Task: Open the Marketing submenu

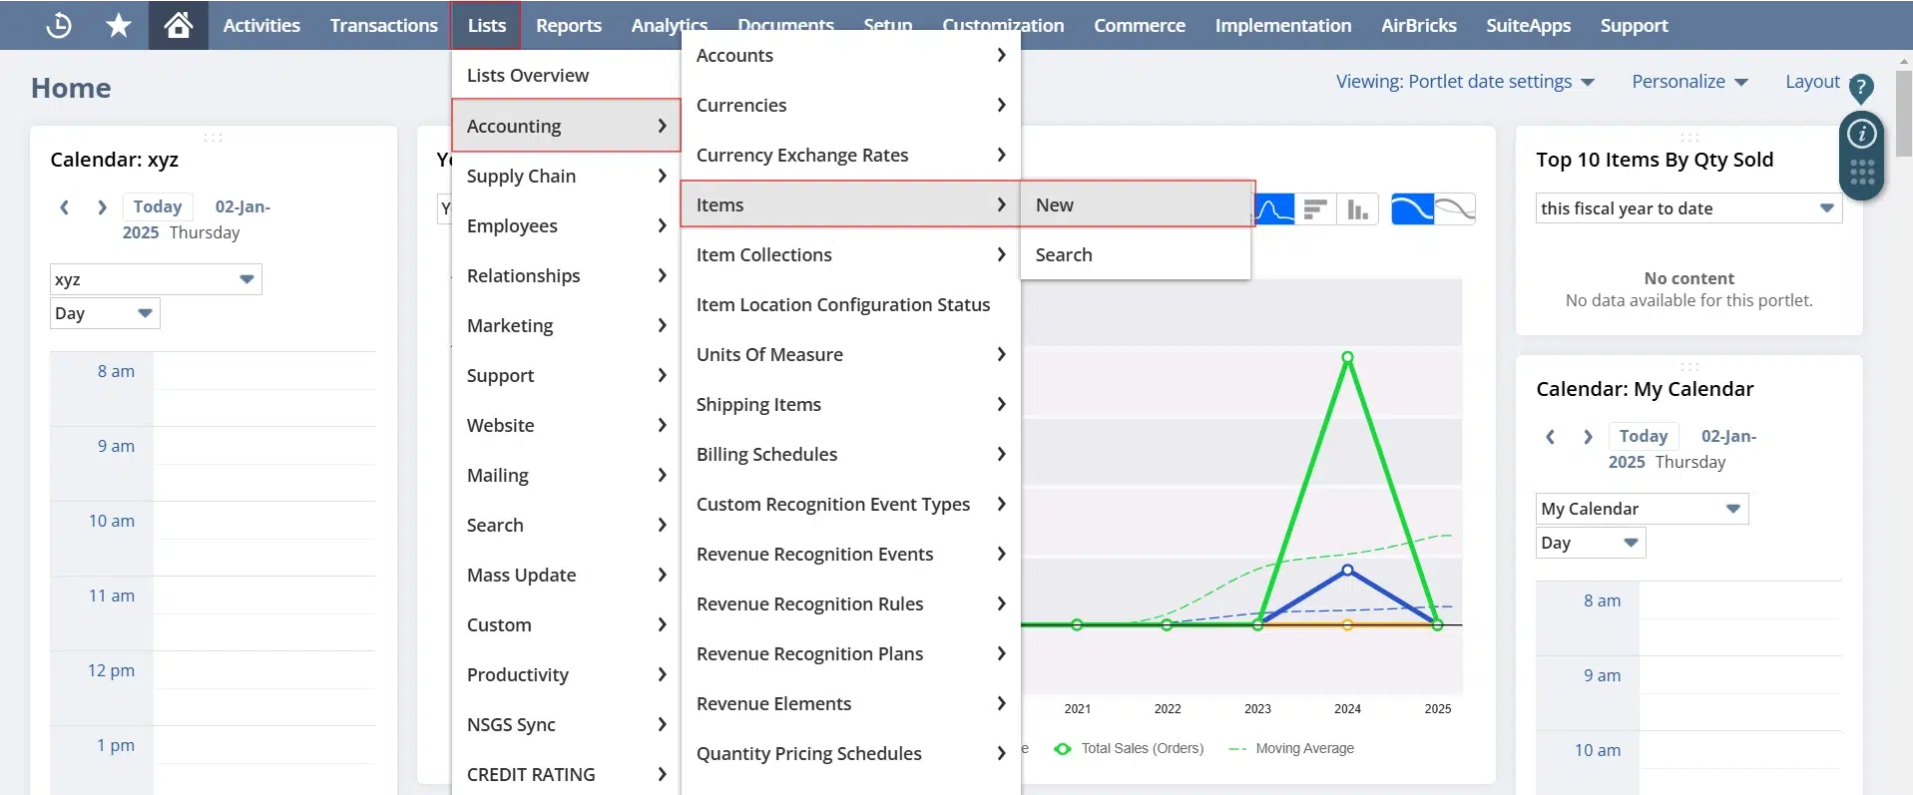Action: coord(566,325)
